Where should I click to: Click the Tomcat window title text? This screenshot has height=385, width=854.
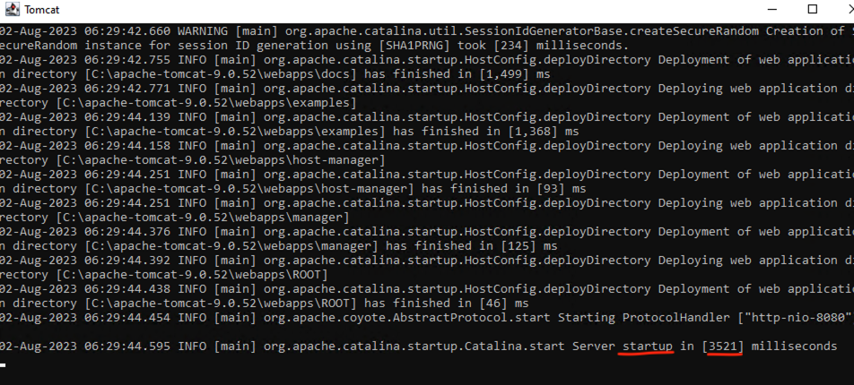42,10
